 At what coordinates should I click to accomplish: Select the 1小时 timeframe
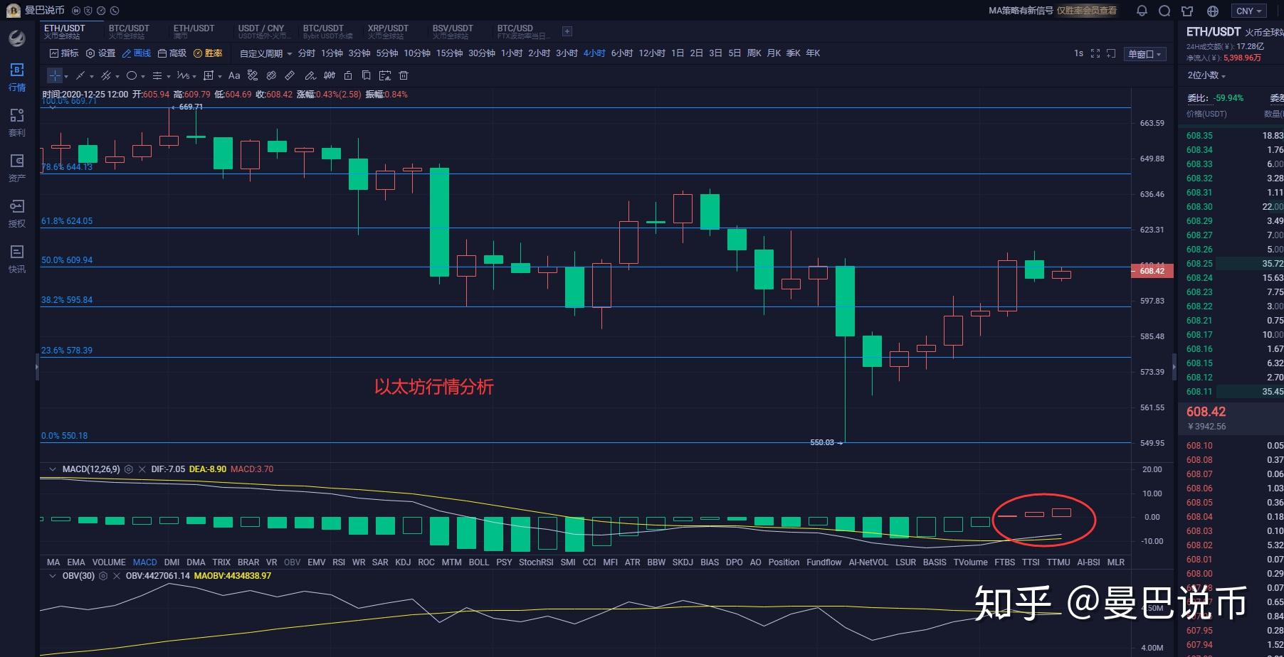point(512,53)
